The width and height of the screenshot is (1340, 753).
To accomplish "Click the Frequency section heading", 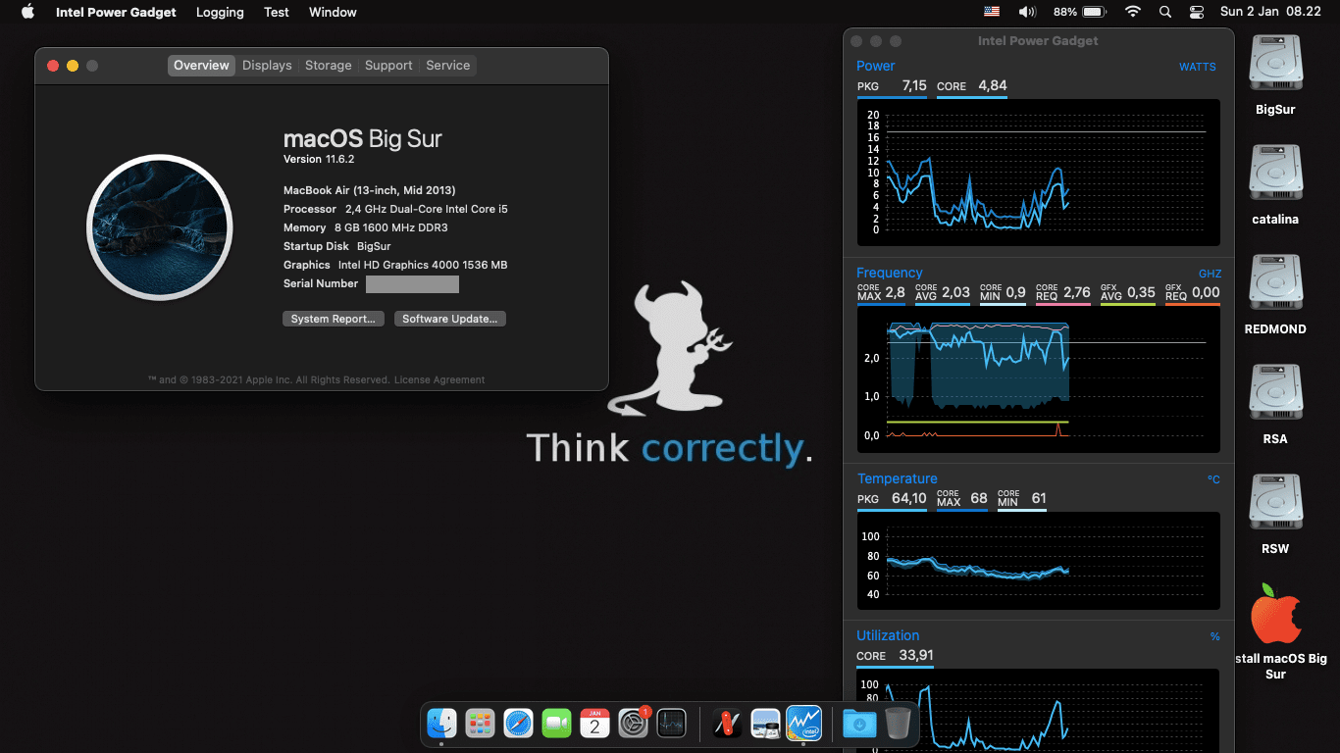I will [889, 273].
